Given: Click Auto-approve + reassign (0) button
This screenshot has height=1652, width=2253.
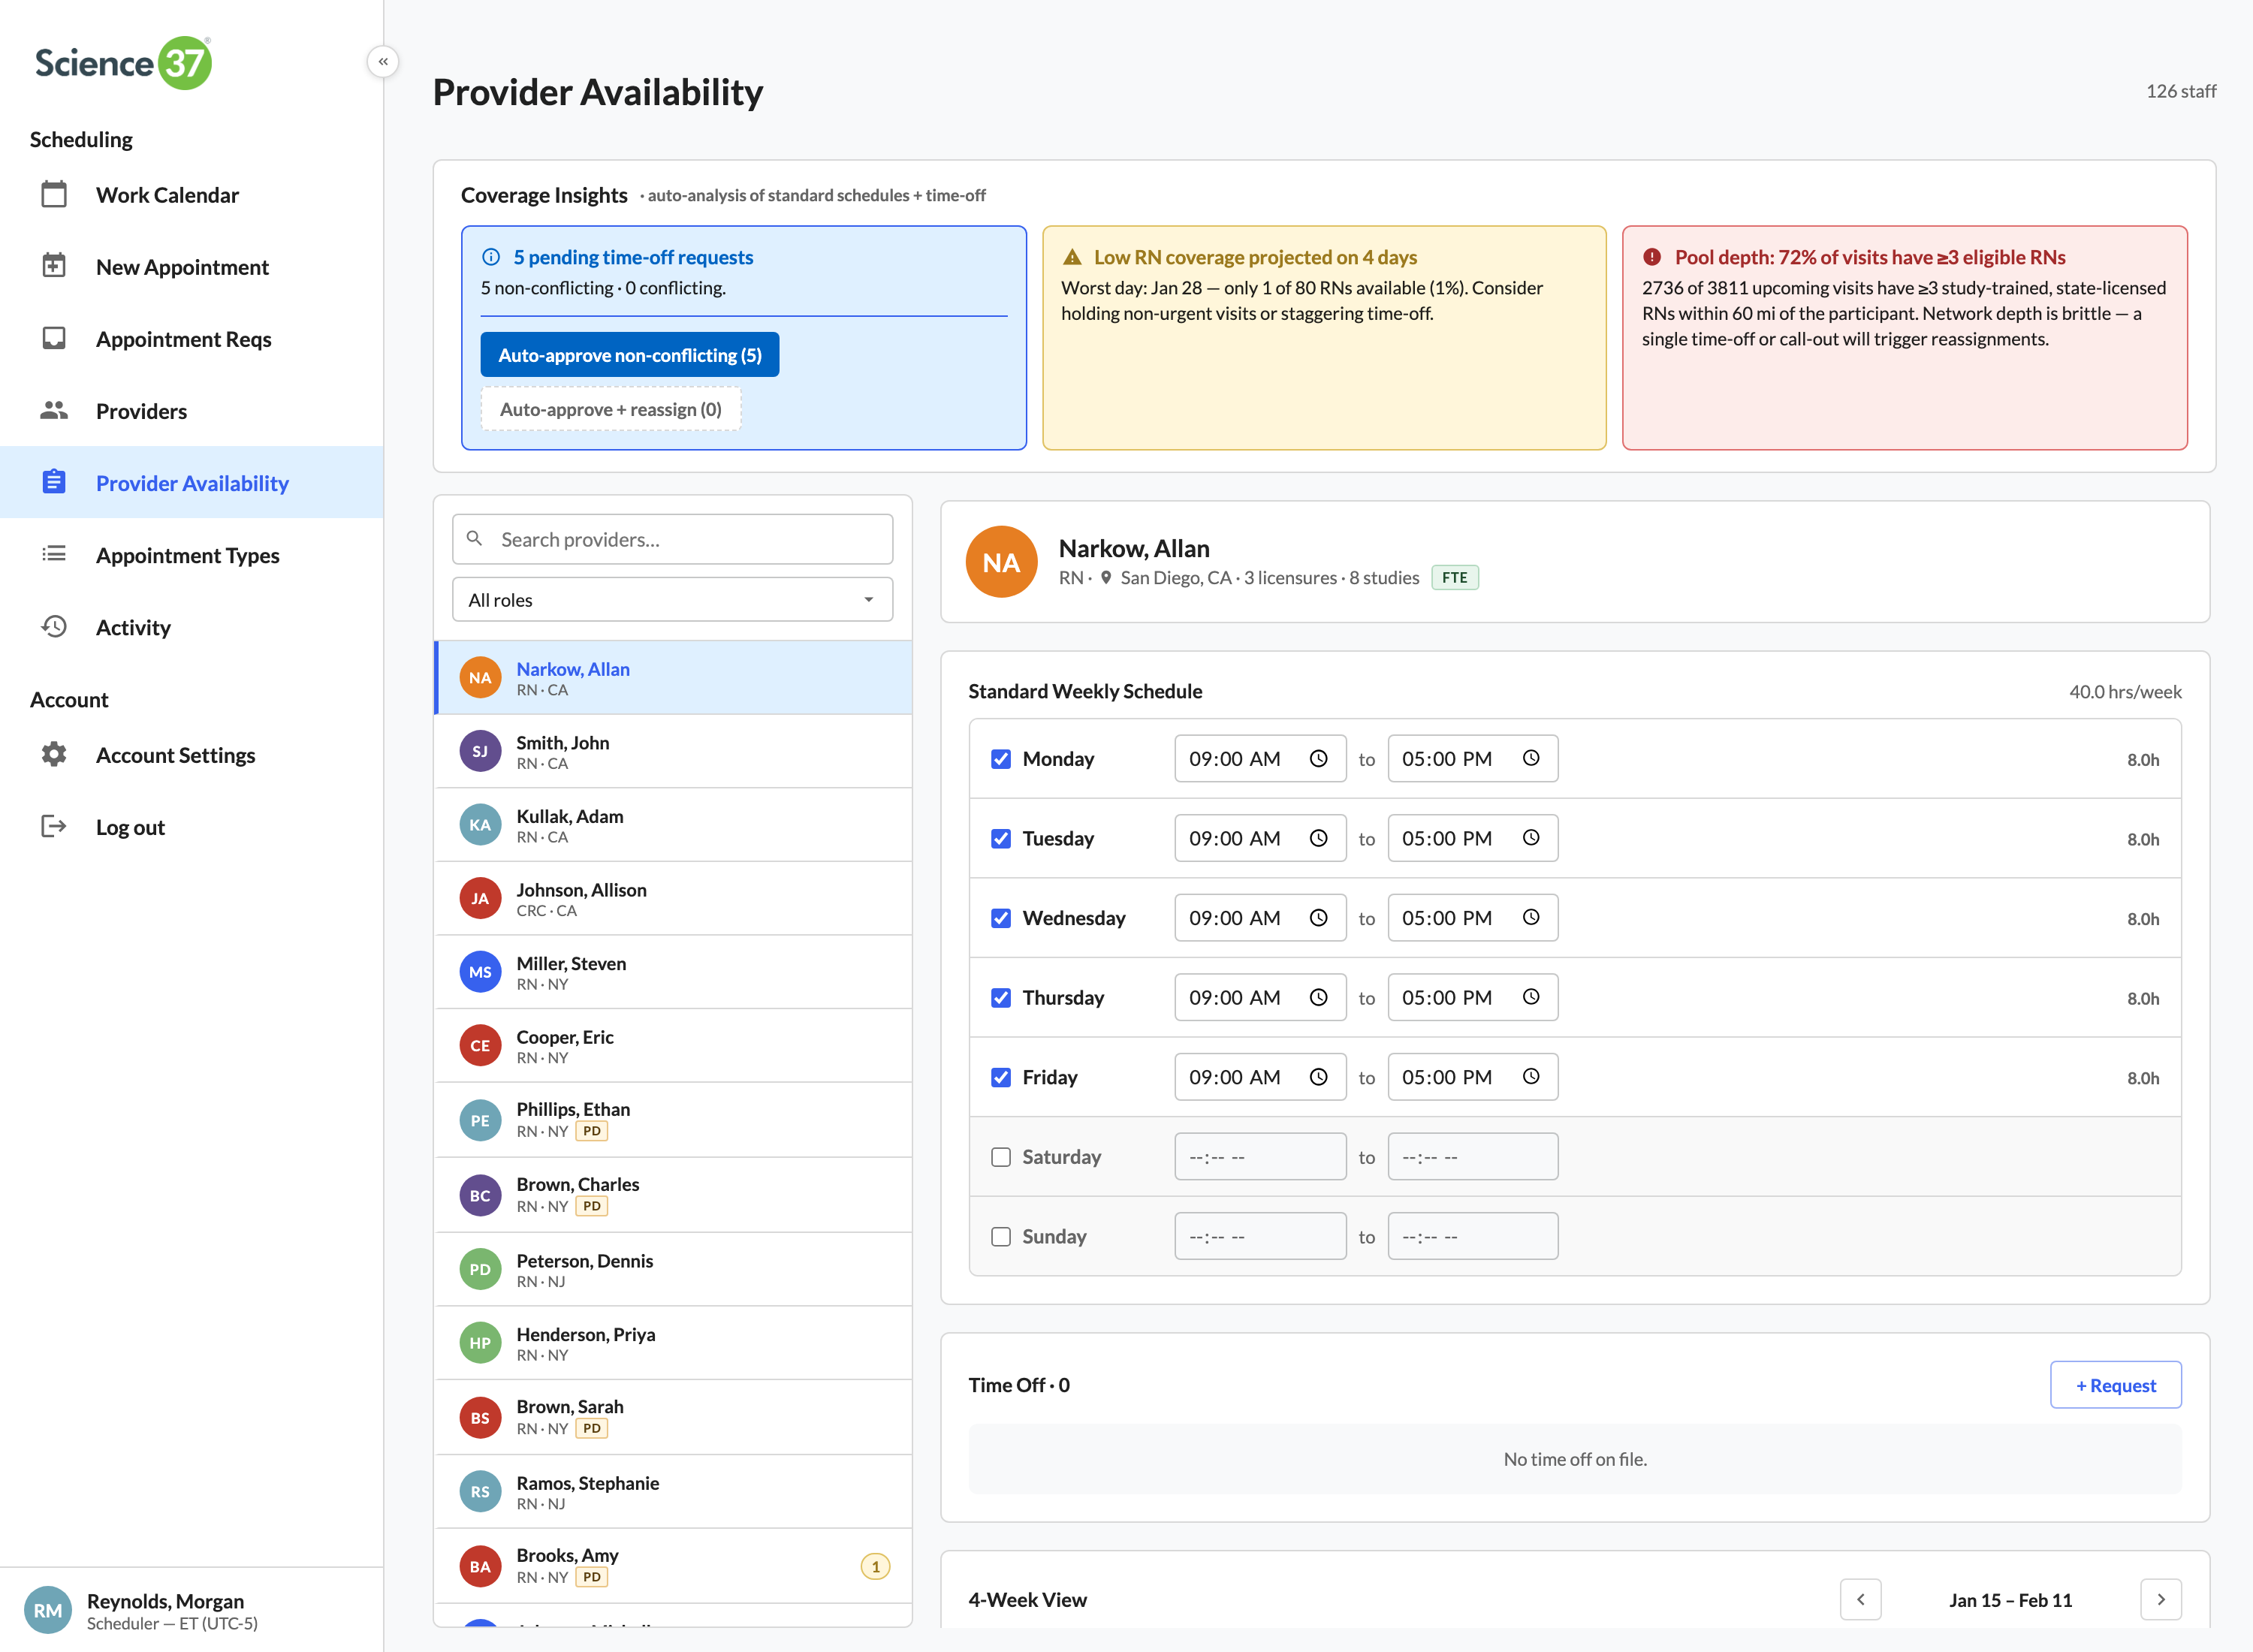Looking at the screenshot, I should 610,409.
